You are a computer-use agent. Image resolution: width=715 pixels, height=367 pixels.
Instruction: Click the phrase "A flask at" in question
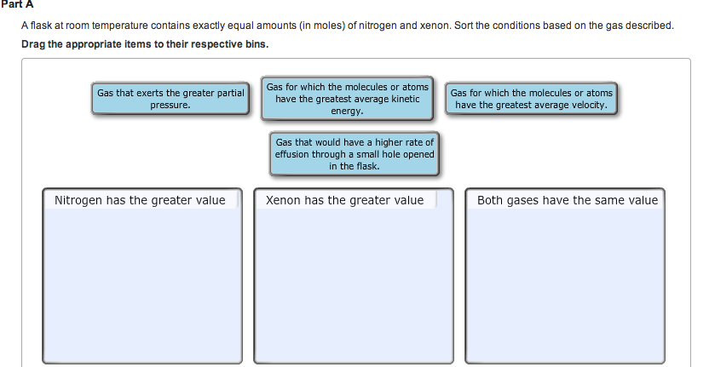click(x=41, y=26)
